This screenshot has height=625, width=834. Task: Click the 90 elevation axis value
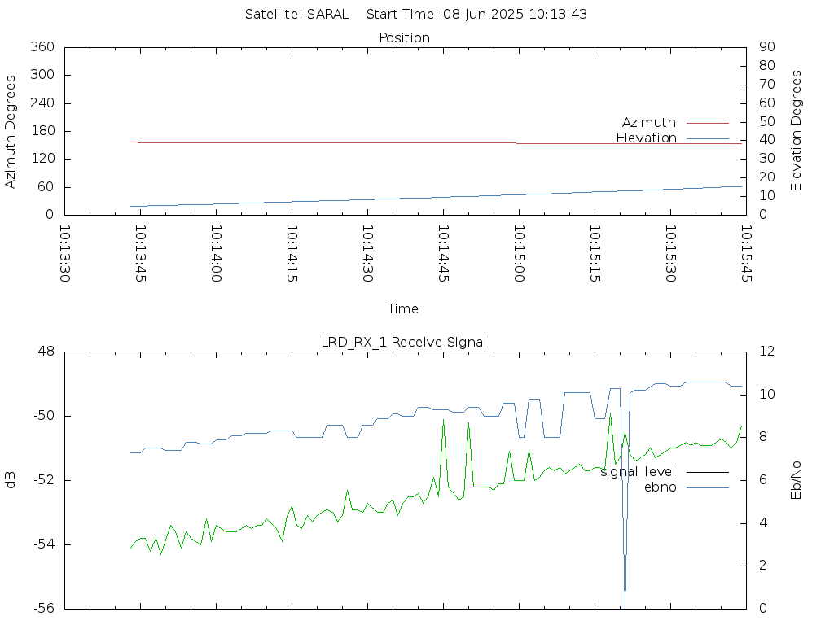coord(767,46)
